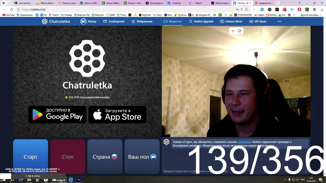This screenshot has height=183, width=326.
Task: Click the App Store download badge
Action: click(x=117, y=115)
